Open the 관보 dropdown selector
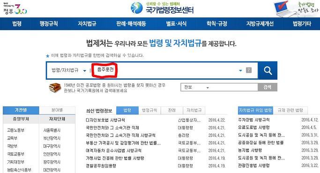 tap(196, 87)
